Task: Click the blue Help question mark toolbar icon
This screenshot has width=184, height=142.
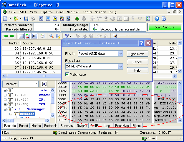Action: (x=157, y=19)
